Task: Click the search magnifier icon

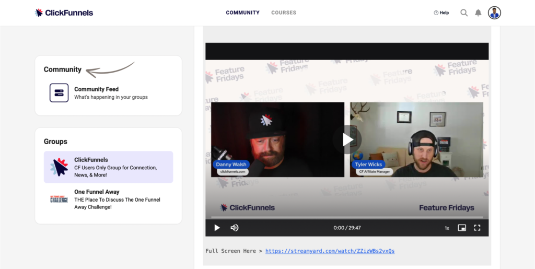Action: pos(464,13)
